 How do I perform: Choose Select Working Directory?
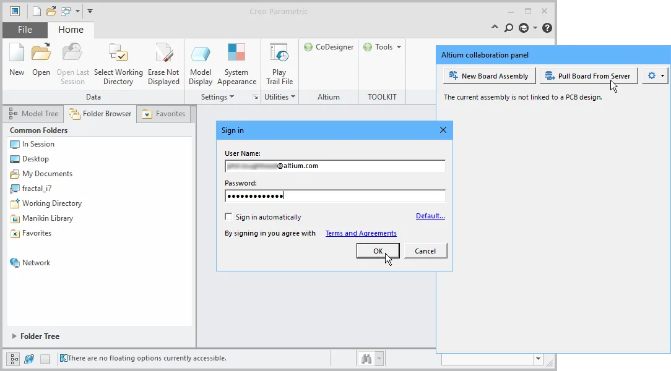[x=118, y=64]
